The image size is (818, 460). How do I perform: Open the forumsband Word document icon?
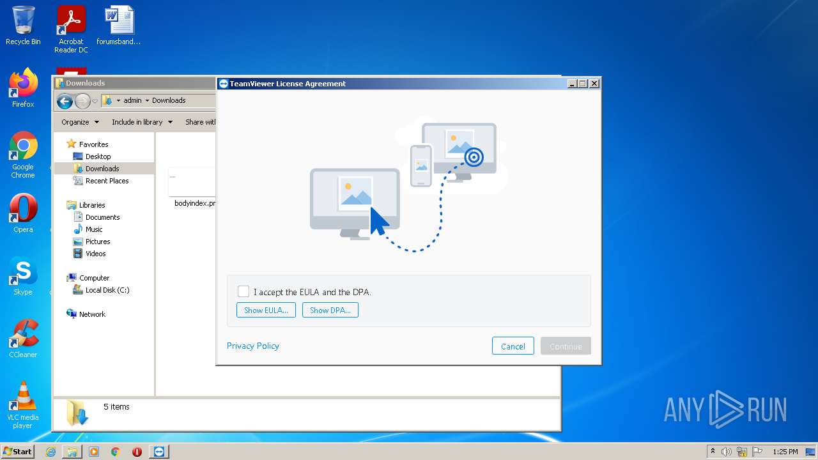[119, 26]
